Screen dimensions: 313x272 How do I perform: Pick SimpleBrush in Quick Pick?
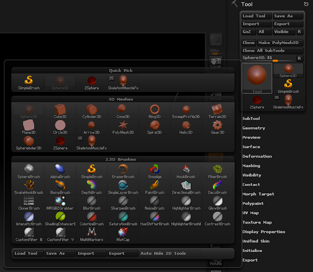tap(29, 83)
